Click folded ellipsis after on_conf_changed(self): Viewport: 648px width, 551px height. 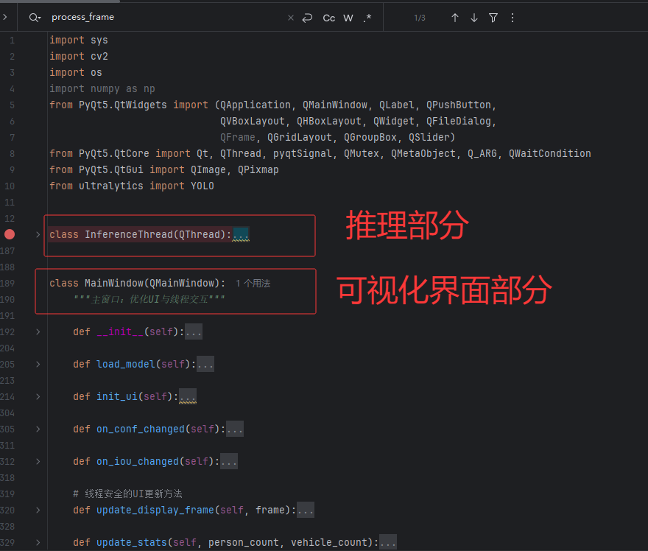point(235,429)
